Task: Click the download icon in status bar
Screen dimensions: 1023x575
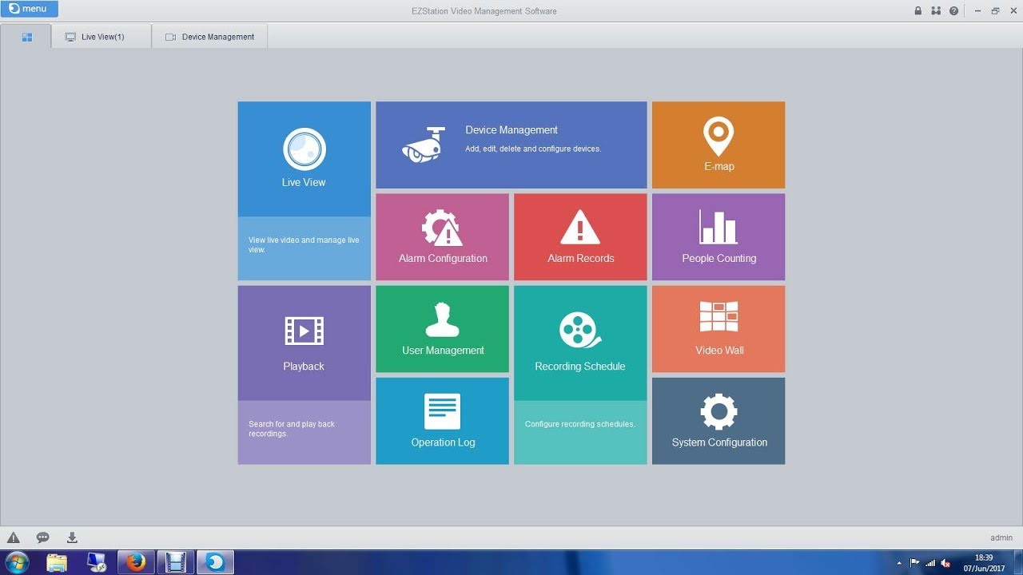Action: [x=72, y=537]
